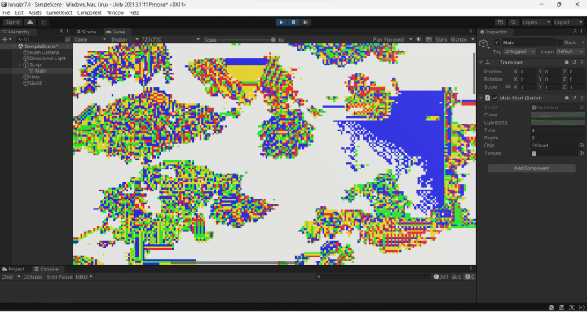Screen dimensions: 587x312
Task: Click the status bar checkmark activity icon
Action: pos(581,307)
